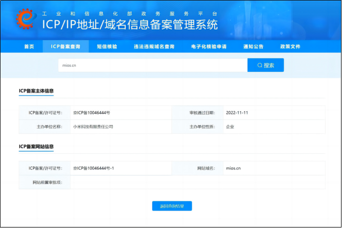Screen dimensions: 342x228
Task: Select the ICP备案查询 tab
Action: click(x=65, y=47)
